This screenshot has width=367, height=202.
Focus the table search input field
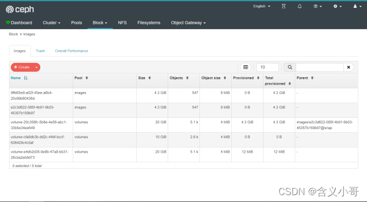pyautogui.click(x=319, y=67)
